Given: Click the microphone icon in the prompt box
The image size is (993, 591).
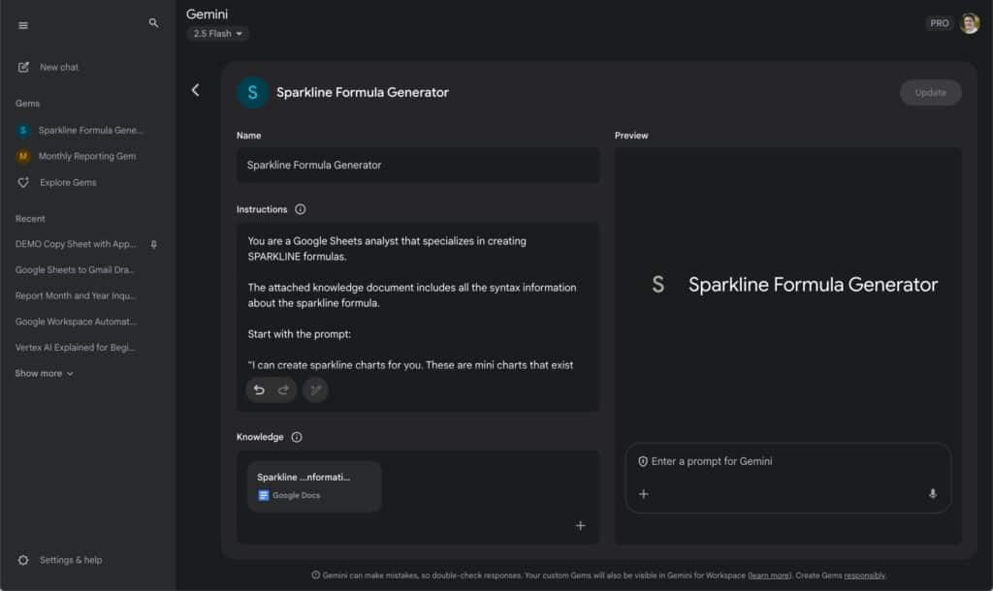Looking at the screenshot, I should [x=933, y=494].
